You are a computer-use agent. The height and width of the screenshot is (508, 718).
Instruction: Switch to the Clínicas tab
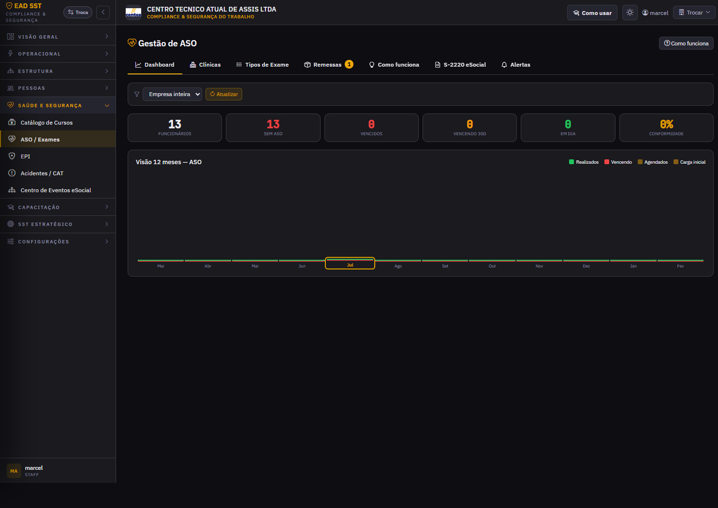click(205, 65)
